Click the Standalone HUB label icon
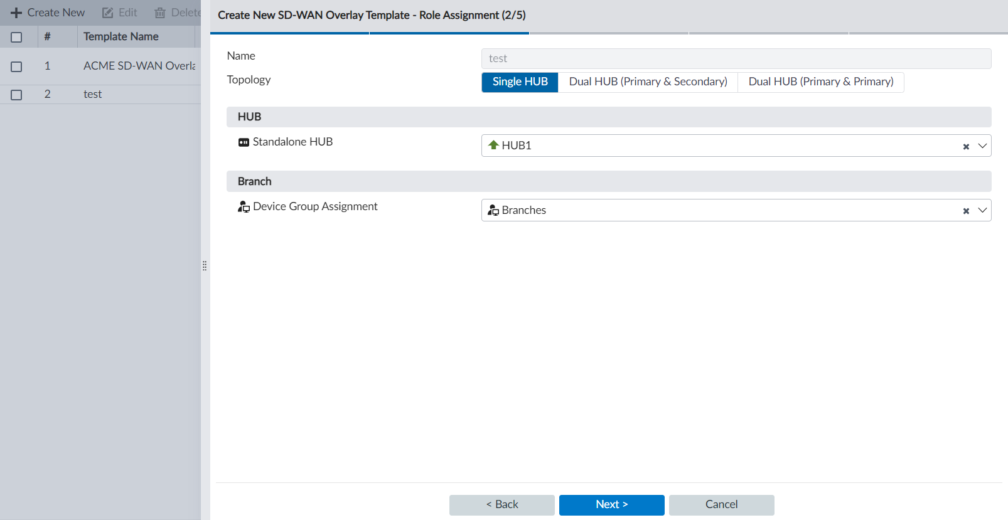 click(x=244, y=142)
